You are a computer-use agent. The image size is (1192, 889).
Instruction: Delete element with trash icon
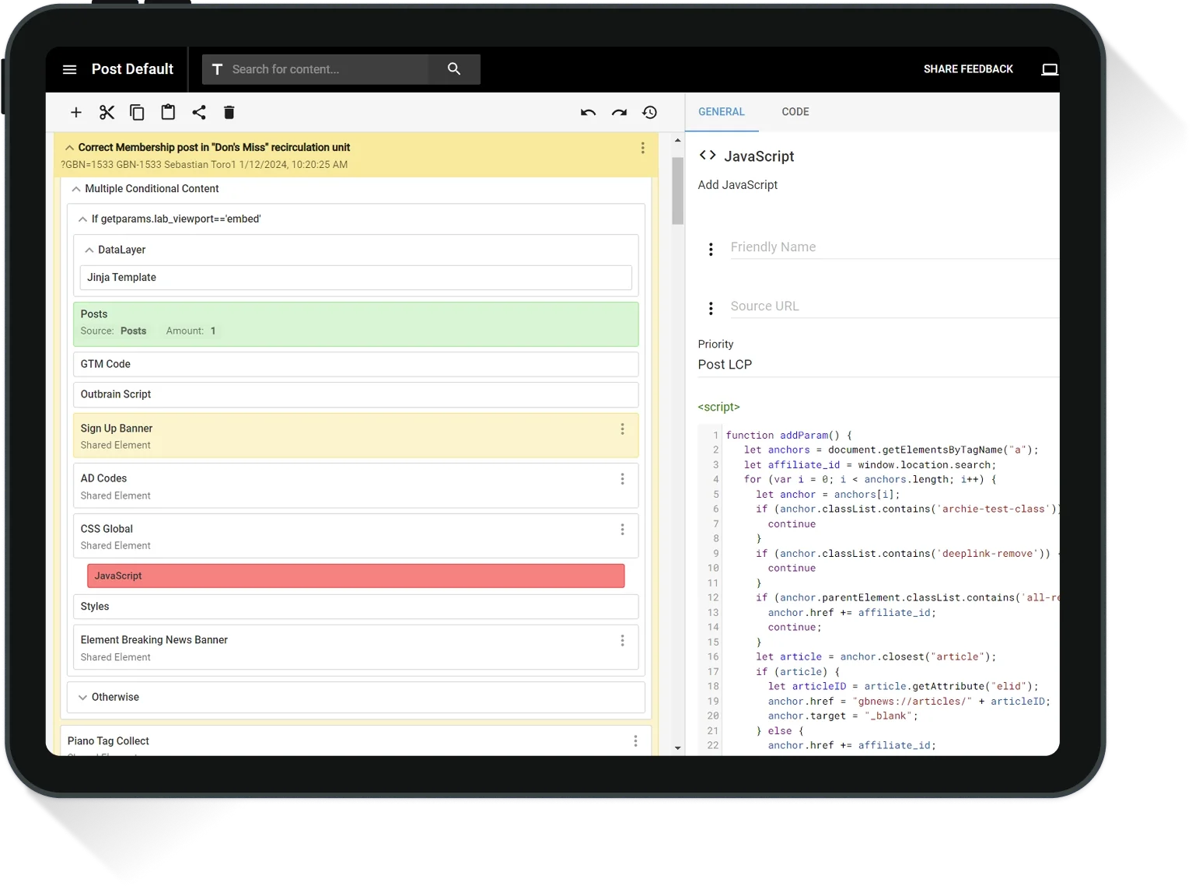(229, 113)
